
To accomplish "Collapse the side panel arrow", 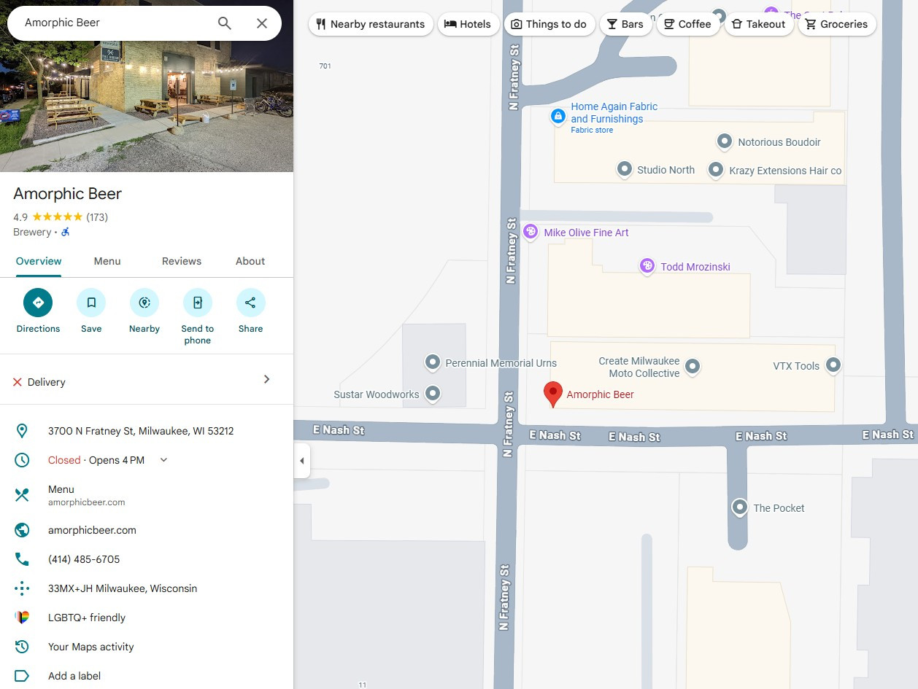I will point(302,461).
